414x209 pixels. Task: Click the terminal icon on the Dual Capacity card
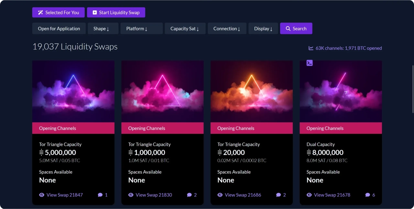click(310, 63)
